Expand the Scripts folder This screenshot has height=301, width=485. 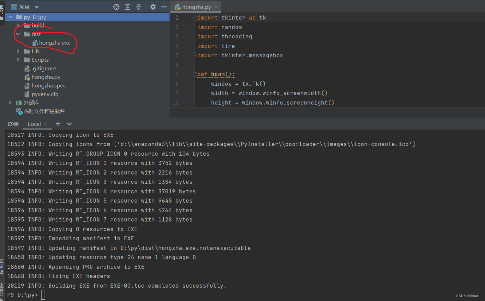pyautogui.click(x=18, y=60)
